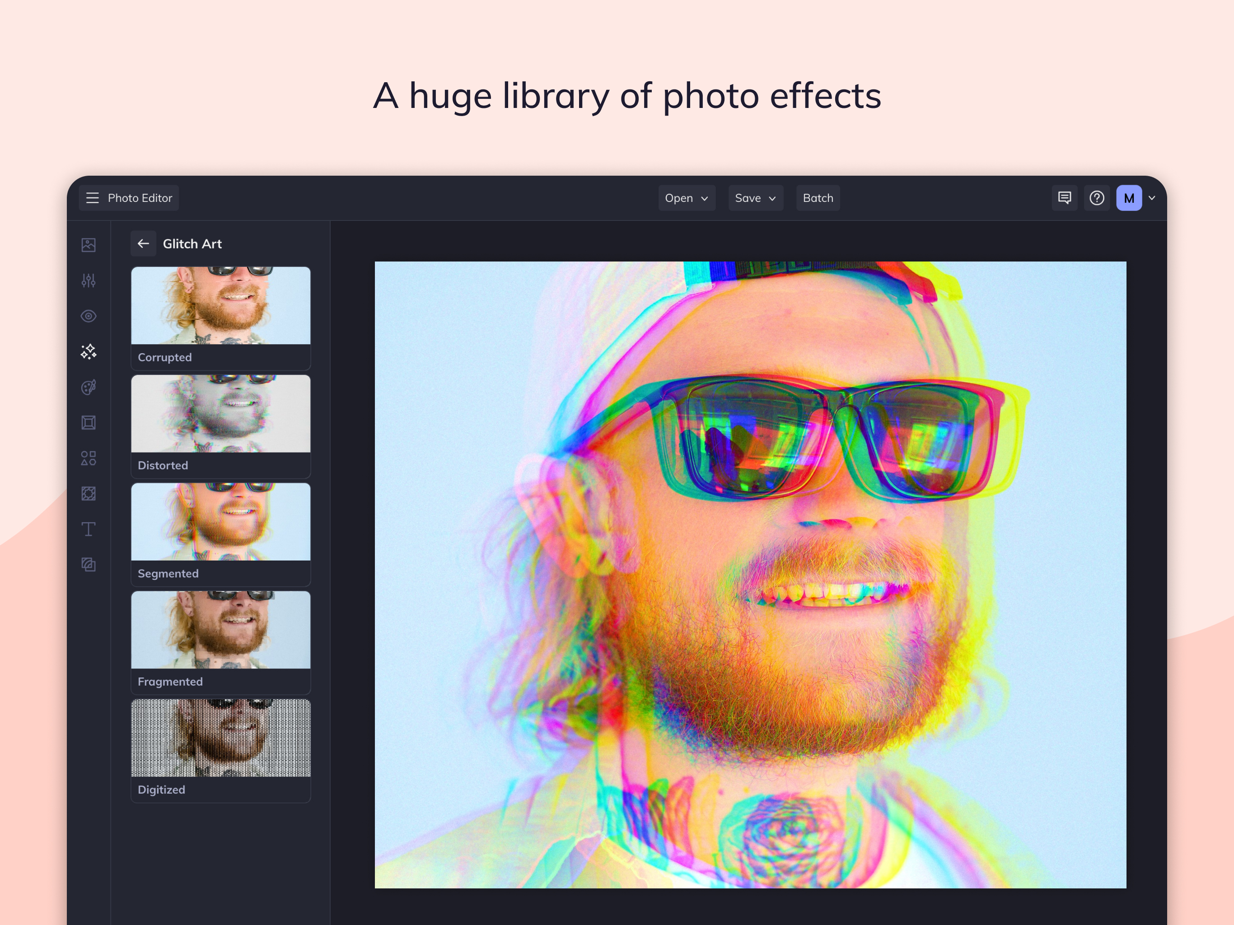Image resolution: width=1234 pixels, height=925 pixels.
Task: Expand the account chevron beside avatar
Action: (1152, 198)
